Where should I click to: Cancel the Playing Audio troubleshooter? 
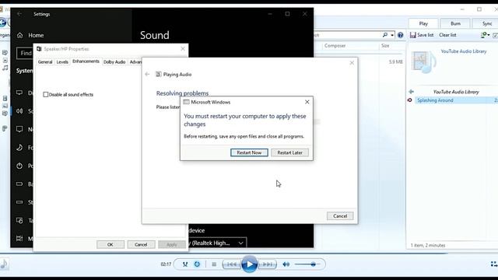pyautogui.click(x=340, y=216)
